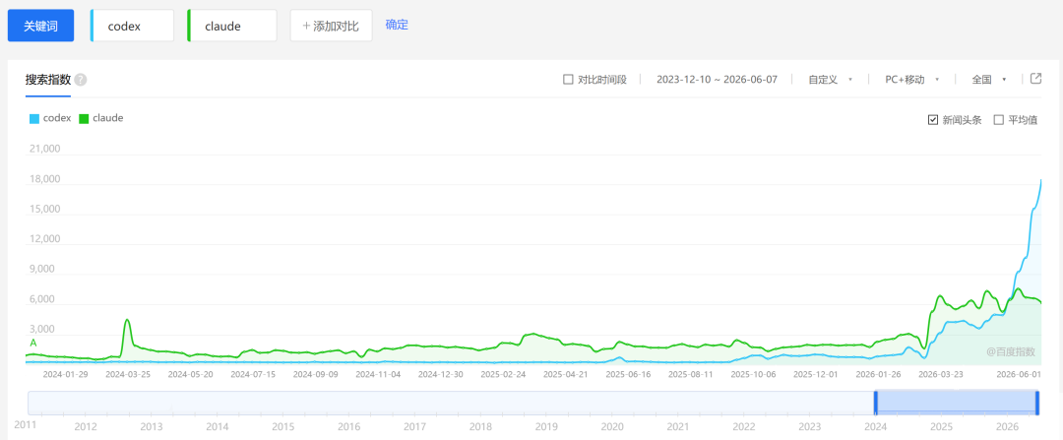Edit the claude keyword field

[232, 26]
